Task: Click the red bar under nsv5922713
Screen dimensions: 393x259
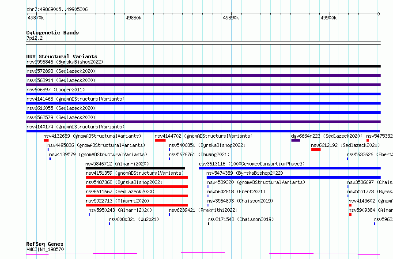Action: point(137,205)
